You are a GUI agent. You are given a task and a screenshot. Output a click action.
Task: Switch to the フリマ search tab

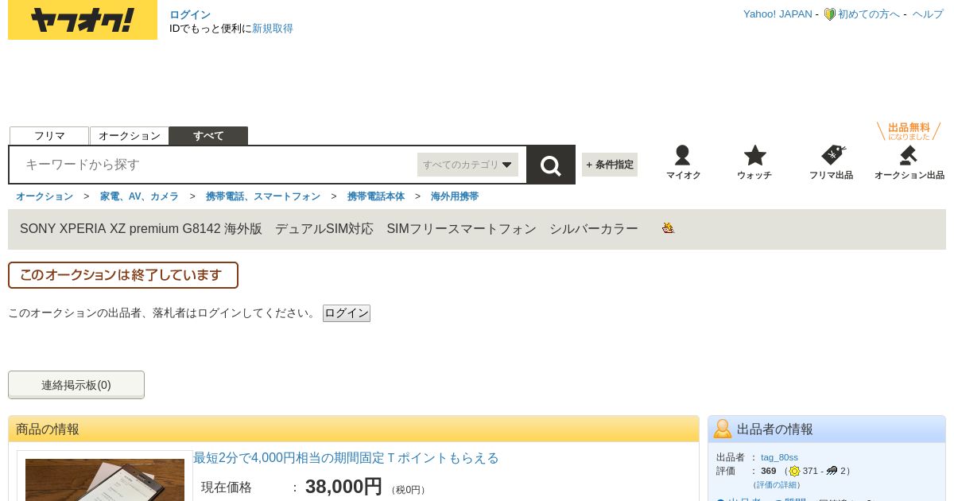(x=49, y=136)
